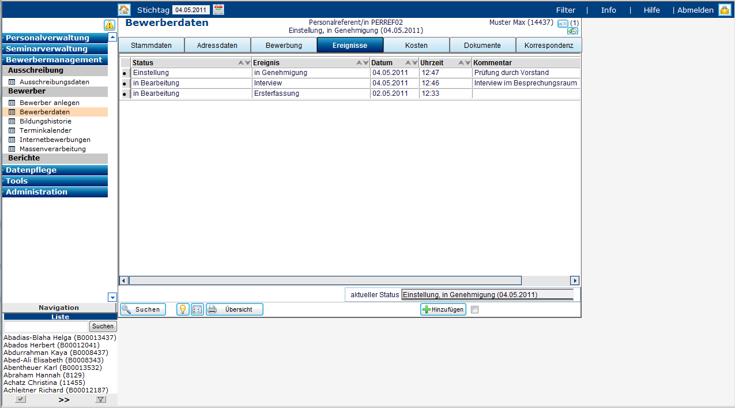Screen dimensions: 735x408
Task: Open Bewerber anlegen in navigation
Action: (x=50, y=103)
